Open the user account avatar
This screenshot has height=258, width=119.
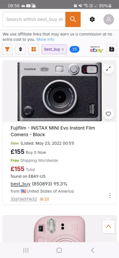pyautogui.click(x=109, y=19)
